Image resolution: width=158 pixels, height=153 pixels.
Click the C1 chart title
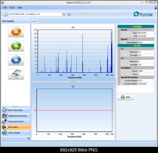pos(73,28)
